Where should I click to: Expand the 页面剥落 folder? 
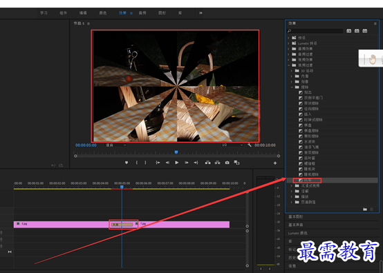click(x=292, y=202)
